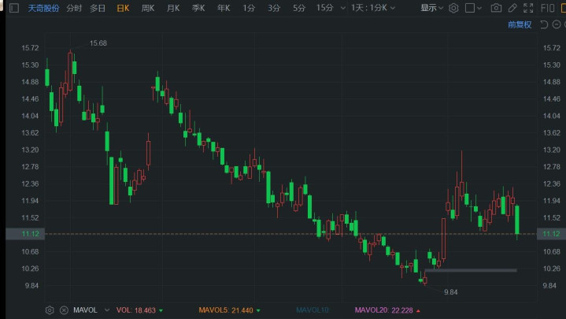Take a chart screenshot with camera icon
This screenshot has height=319, width=566.
pyautogui.click(x=496, y=8)
